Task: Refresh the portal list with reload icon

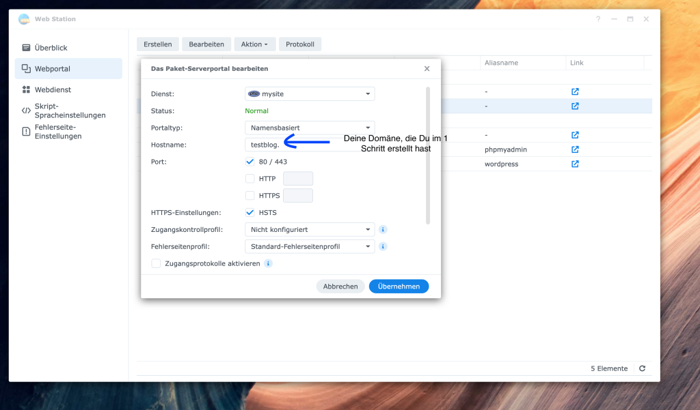Action: (642, 368)
